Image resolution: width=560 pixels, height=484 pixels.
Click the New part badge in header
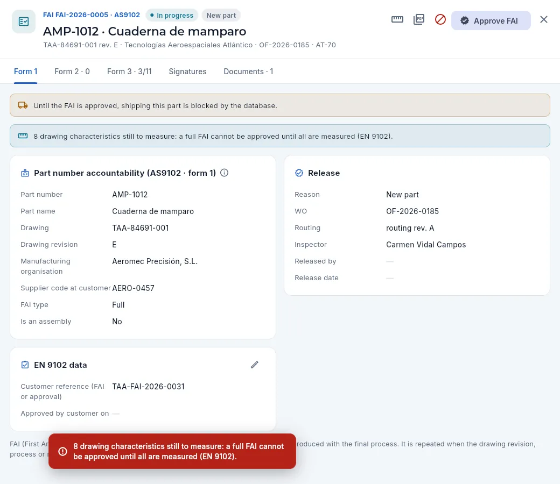(x=221, y=16)
